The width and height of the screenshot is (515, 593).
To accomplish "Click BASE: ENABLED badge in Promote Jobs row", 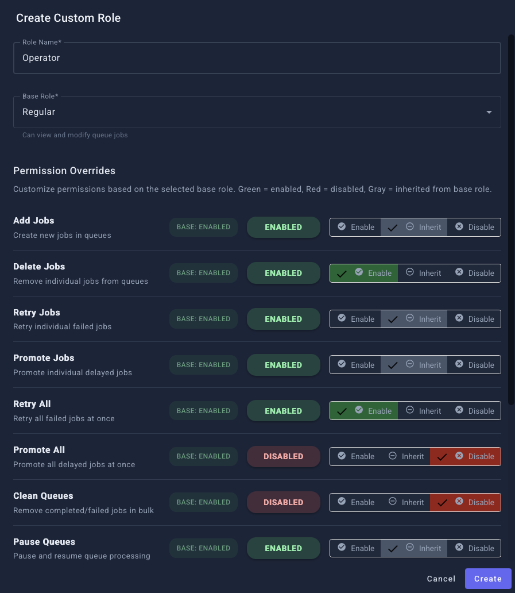I will coord(203,364).
